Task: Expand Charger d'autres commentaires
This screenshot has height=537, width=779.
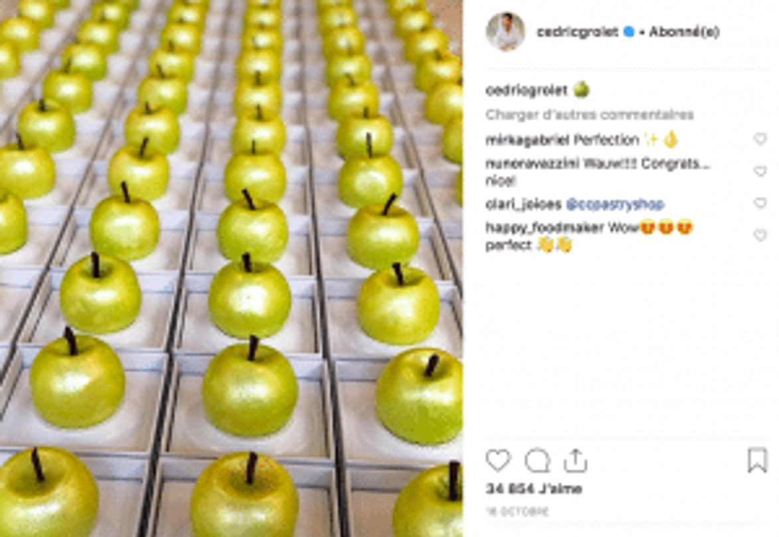Action: click(x=589, y=115)
